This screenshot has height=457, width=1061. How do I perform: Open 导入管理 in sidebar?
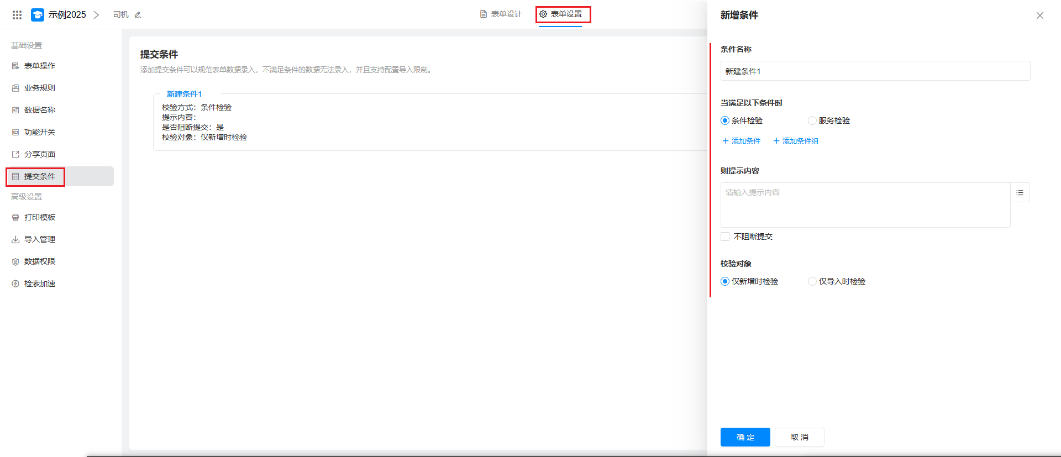[39, 239]
